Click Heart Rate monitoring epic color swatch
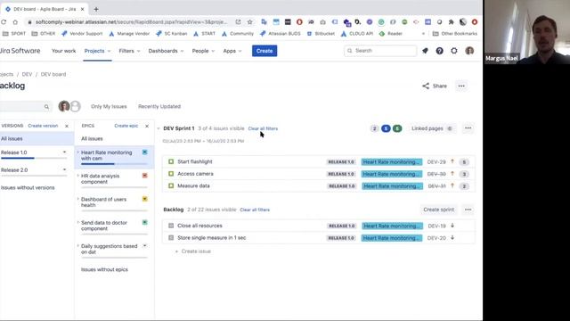The image size is (570, 321). [x=144, y=152]
